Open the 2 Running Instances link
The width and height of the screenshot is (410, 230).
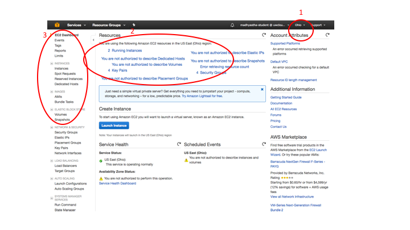pos(125,51)
